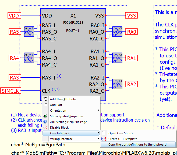177x155 pixels.
Task: Open the Orientation submenu
Action: click(71, 111)
